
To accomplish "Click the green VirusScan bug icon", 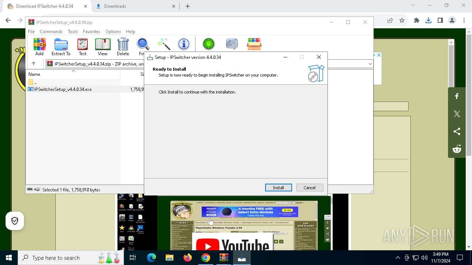I will pos(209,44).
